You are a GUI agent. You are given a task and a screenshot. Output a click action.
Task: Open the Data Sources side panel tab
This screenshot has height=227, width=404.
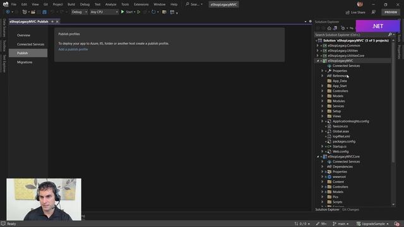pyautogui.click(x=4, y=28)
